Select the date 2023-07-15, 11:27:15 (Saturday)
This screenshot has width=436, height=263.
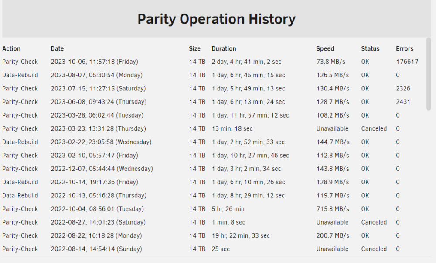99,88
